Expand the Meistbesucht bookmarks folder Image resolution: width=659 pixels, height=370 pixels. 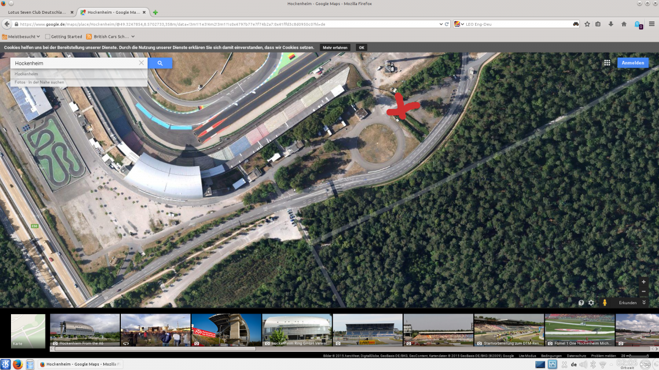pos(21,37)
